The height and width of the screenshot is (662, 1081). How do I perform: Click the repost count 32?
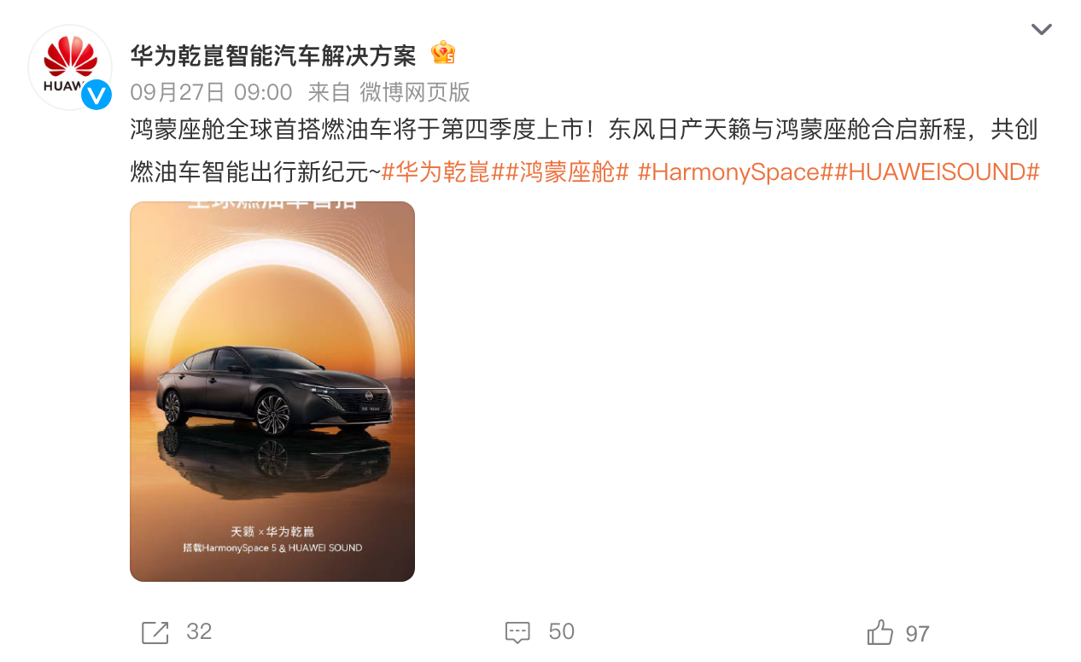point(199,632)
